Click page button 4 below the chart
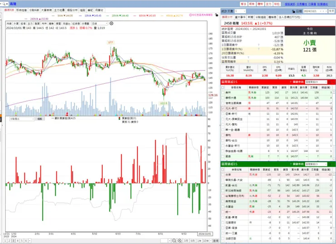Image resolution: width=336 pixels, height=244 pixels. 18,241
